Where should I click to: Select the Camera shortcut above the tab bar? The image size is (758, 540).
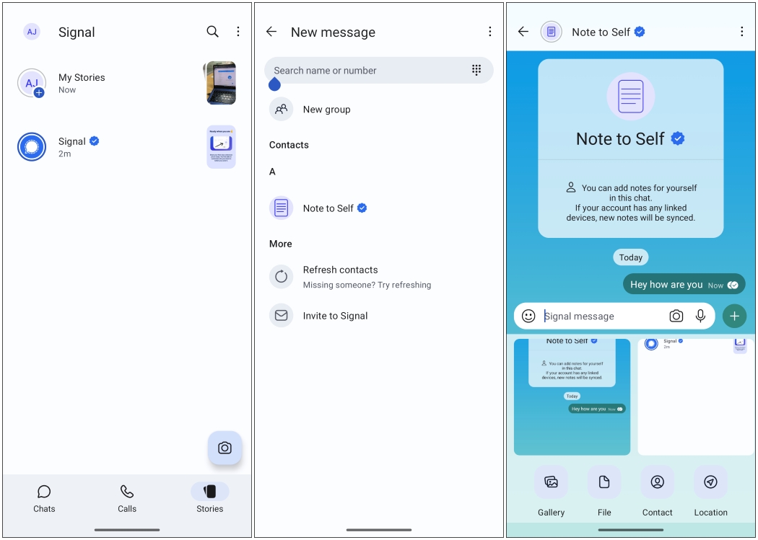225,448
